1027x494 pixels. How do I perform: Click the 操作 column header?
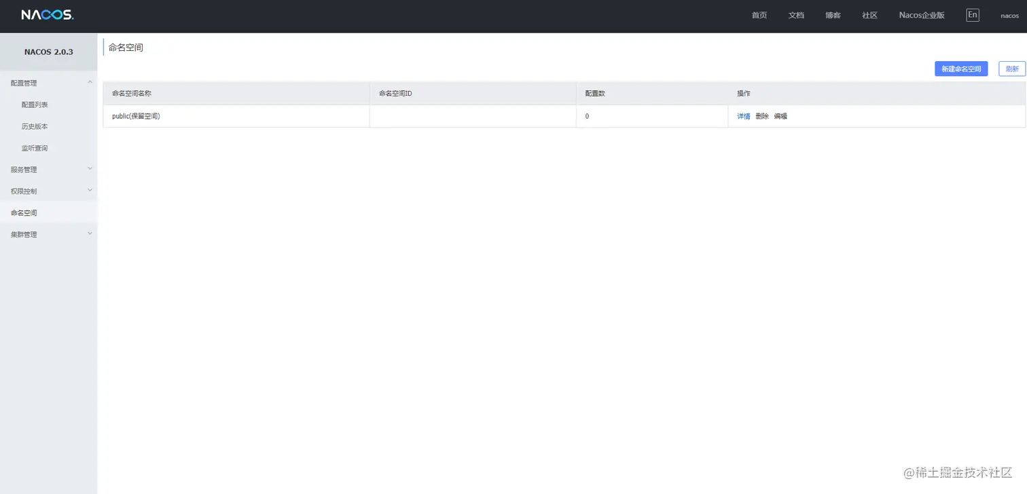[x=877, y=93]
